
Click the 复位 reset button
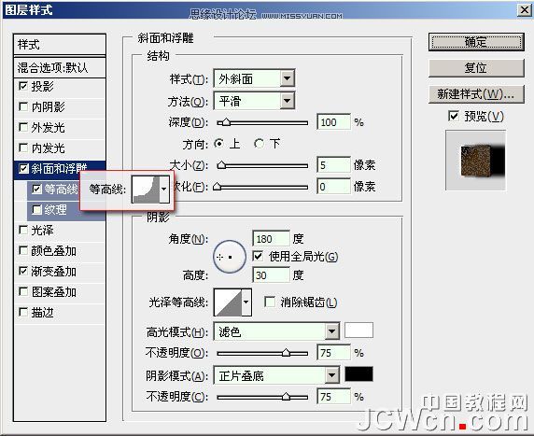click(x=476, y=68)
